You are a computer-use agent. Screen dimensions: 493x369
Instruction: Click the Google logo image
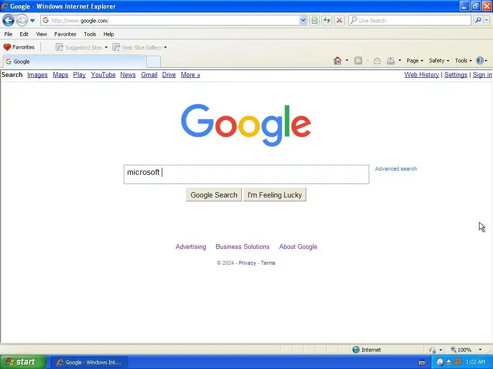246,125
